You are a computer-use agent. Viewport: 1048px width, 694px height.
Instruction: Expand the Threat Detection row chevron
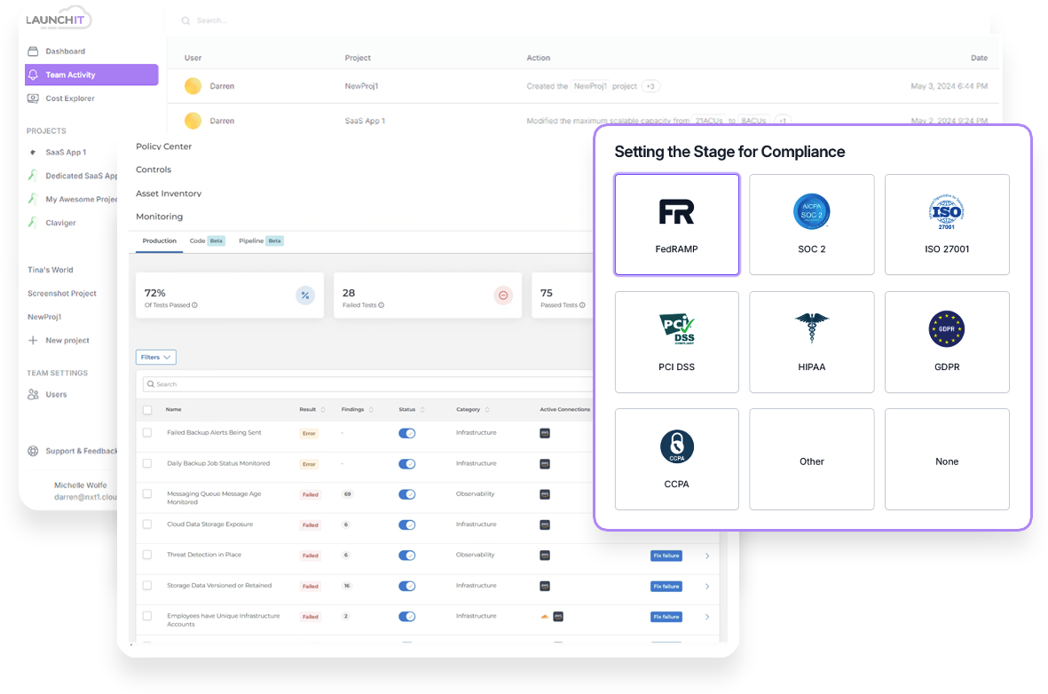pos(707,556)
